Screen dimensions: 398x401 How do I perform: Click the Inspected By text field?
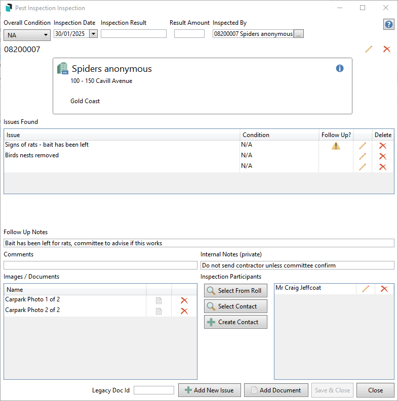[x=253, y=34]
